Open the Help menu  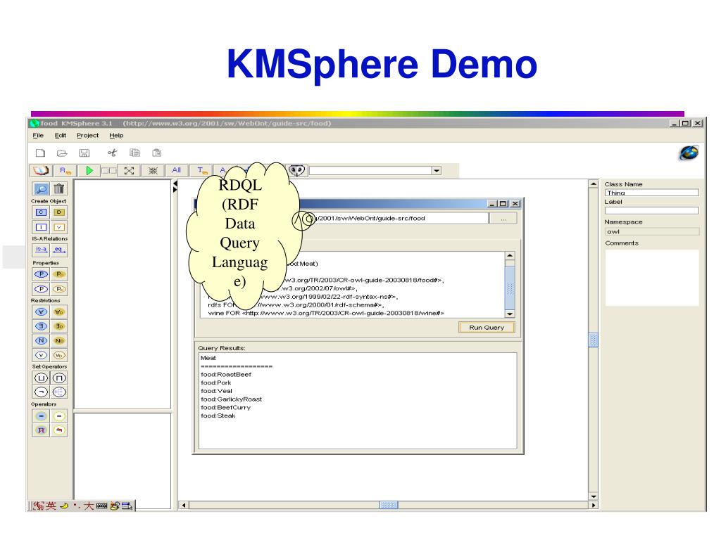click(116, 136)
